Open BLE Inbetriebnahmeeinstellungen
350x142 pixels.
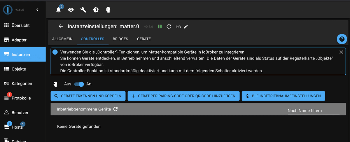tap(283, 96)
